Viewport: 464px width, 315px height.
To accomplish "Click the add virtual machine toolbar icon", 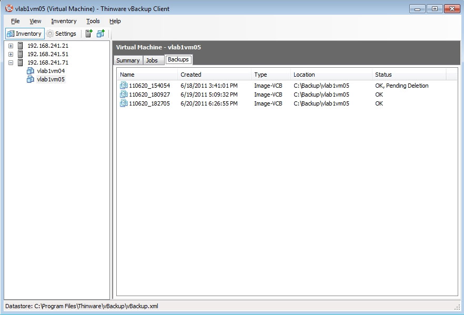I will pos(100,34).
